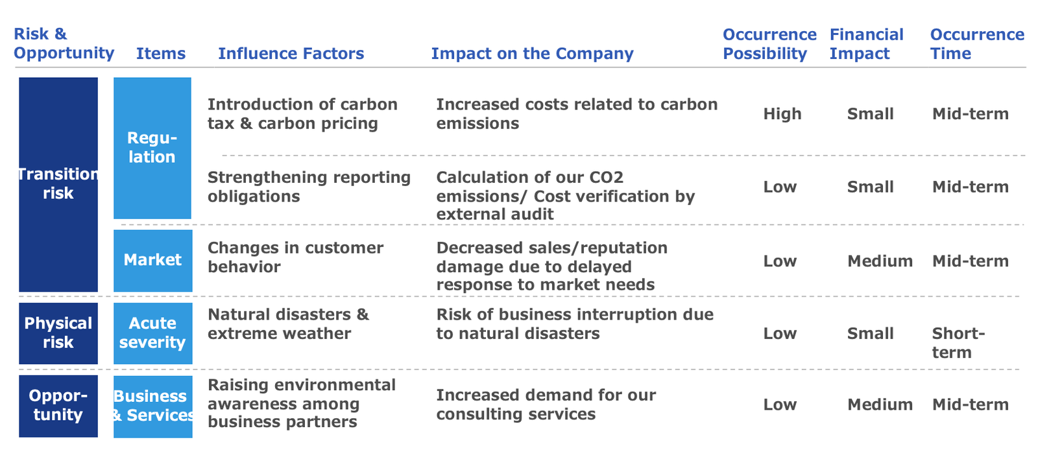Click the Occurrence Time column header

pos(977,44)
